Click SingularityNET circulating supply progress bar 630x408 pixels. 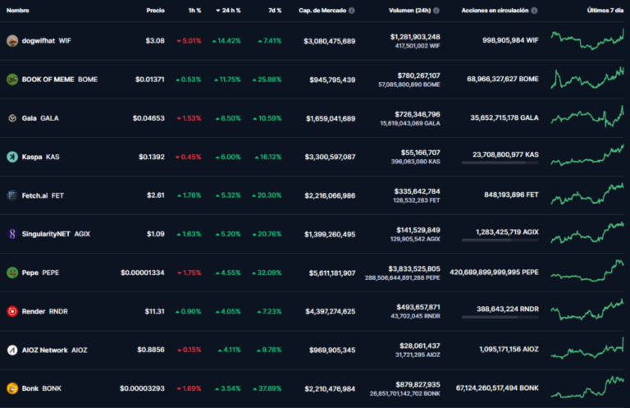[500, 241]
